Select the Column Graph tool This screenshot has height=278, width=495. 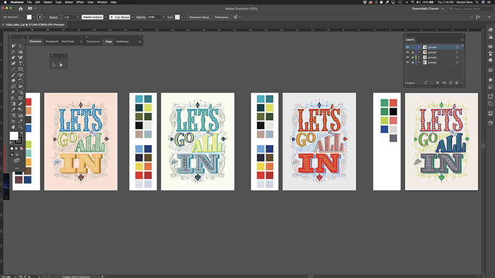click(x=20, y=115)
